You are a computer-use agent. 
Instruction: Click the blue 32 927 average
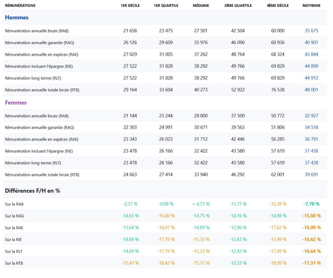(311, 116)
